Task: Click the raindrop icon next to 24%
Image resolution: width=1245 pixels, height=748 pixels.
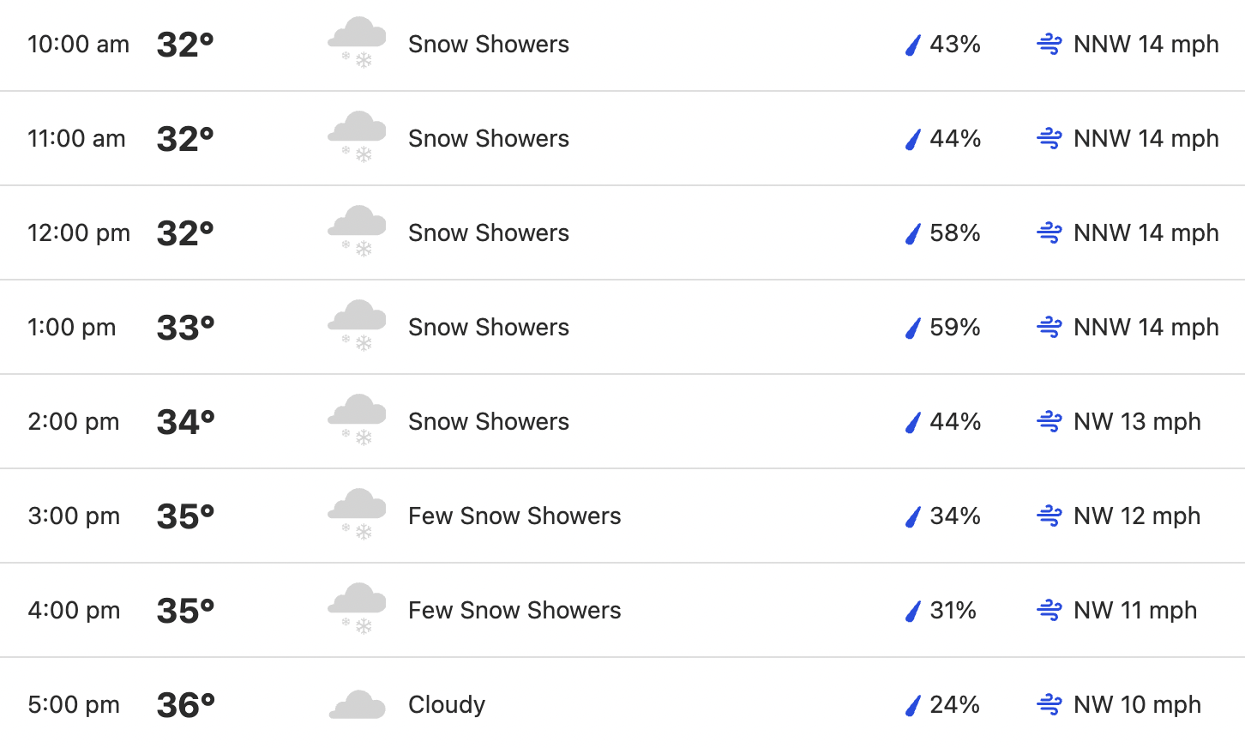Action: (x=913, y=705)
